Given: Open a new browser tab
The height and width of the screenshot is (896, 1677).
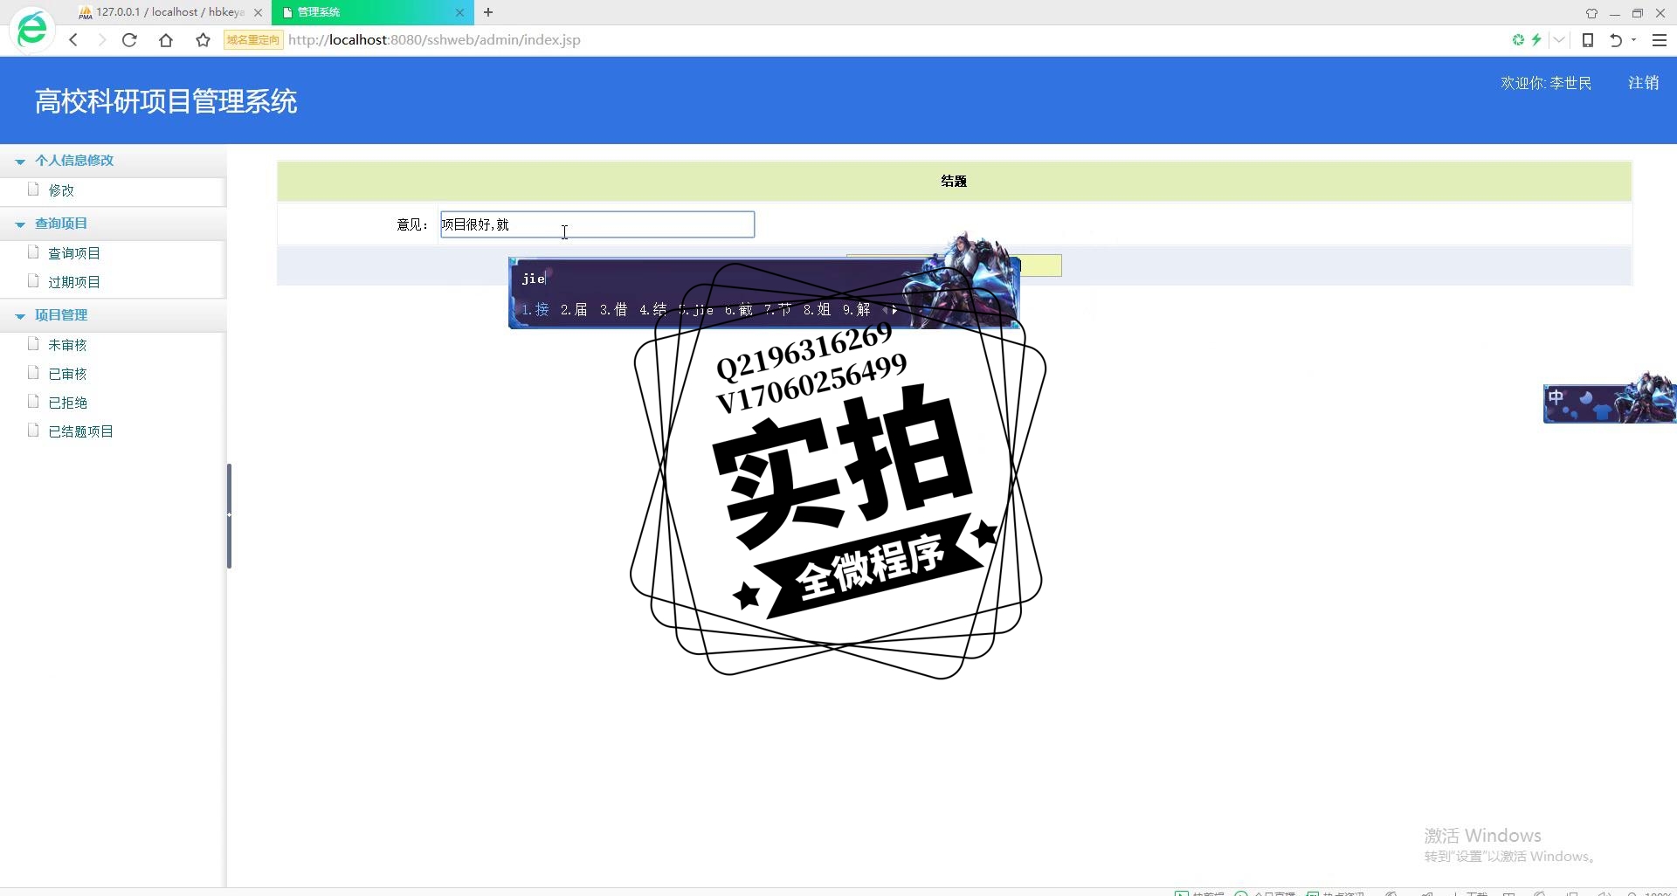Looking at the screenshot, I should [488, 12].
